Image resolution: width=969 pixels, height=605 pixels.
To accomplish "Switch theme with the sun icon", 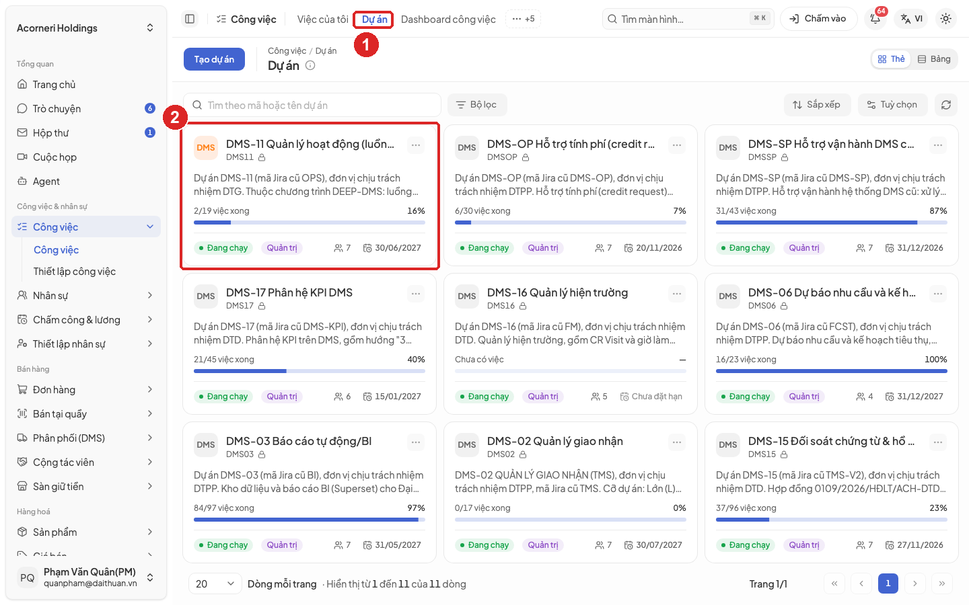I will point(945,19).
